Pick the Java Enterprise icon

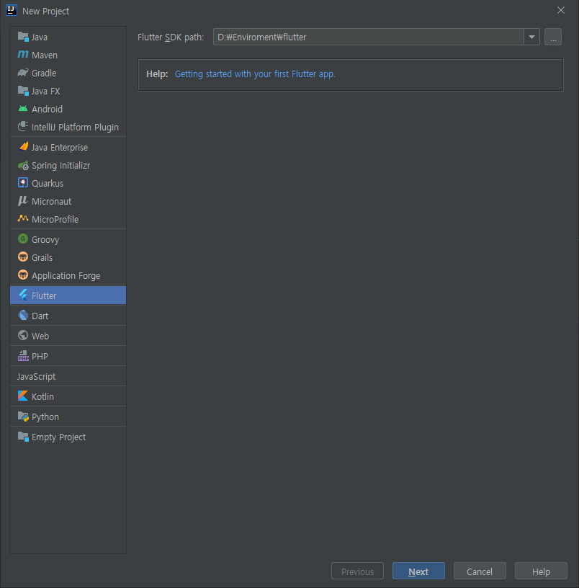click(x=23, y=146)
